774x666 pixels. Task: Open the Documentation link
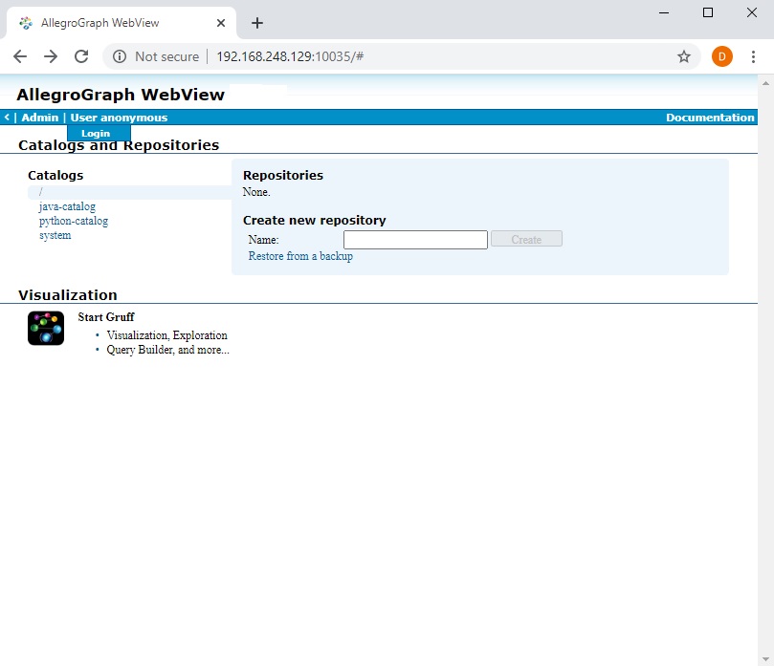pos(710,118)
